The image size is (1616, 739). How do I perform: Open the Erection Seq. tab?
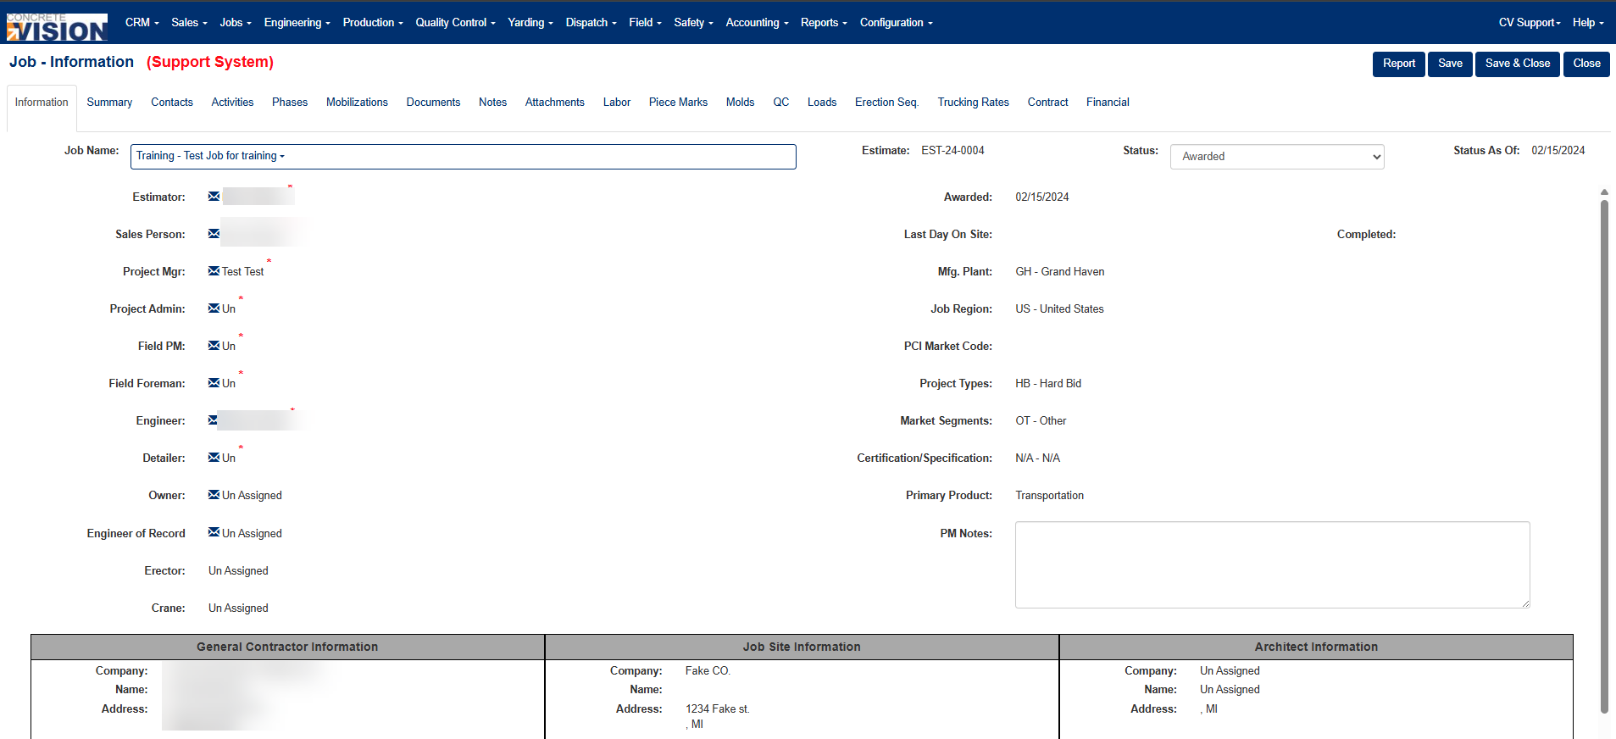tap(886, 103)
